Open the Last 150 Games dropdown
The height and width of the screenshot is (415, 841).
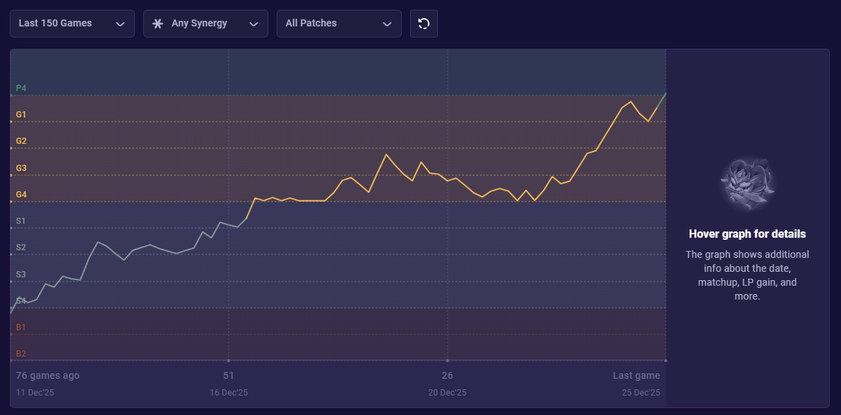[72, 24]
